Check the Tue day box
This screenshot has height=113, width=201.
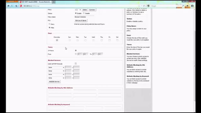[85, 40]
